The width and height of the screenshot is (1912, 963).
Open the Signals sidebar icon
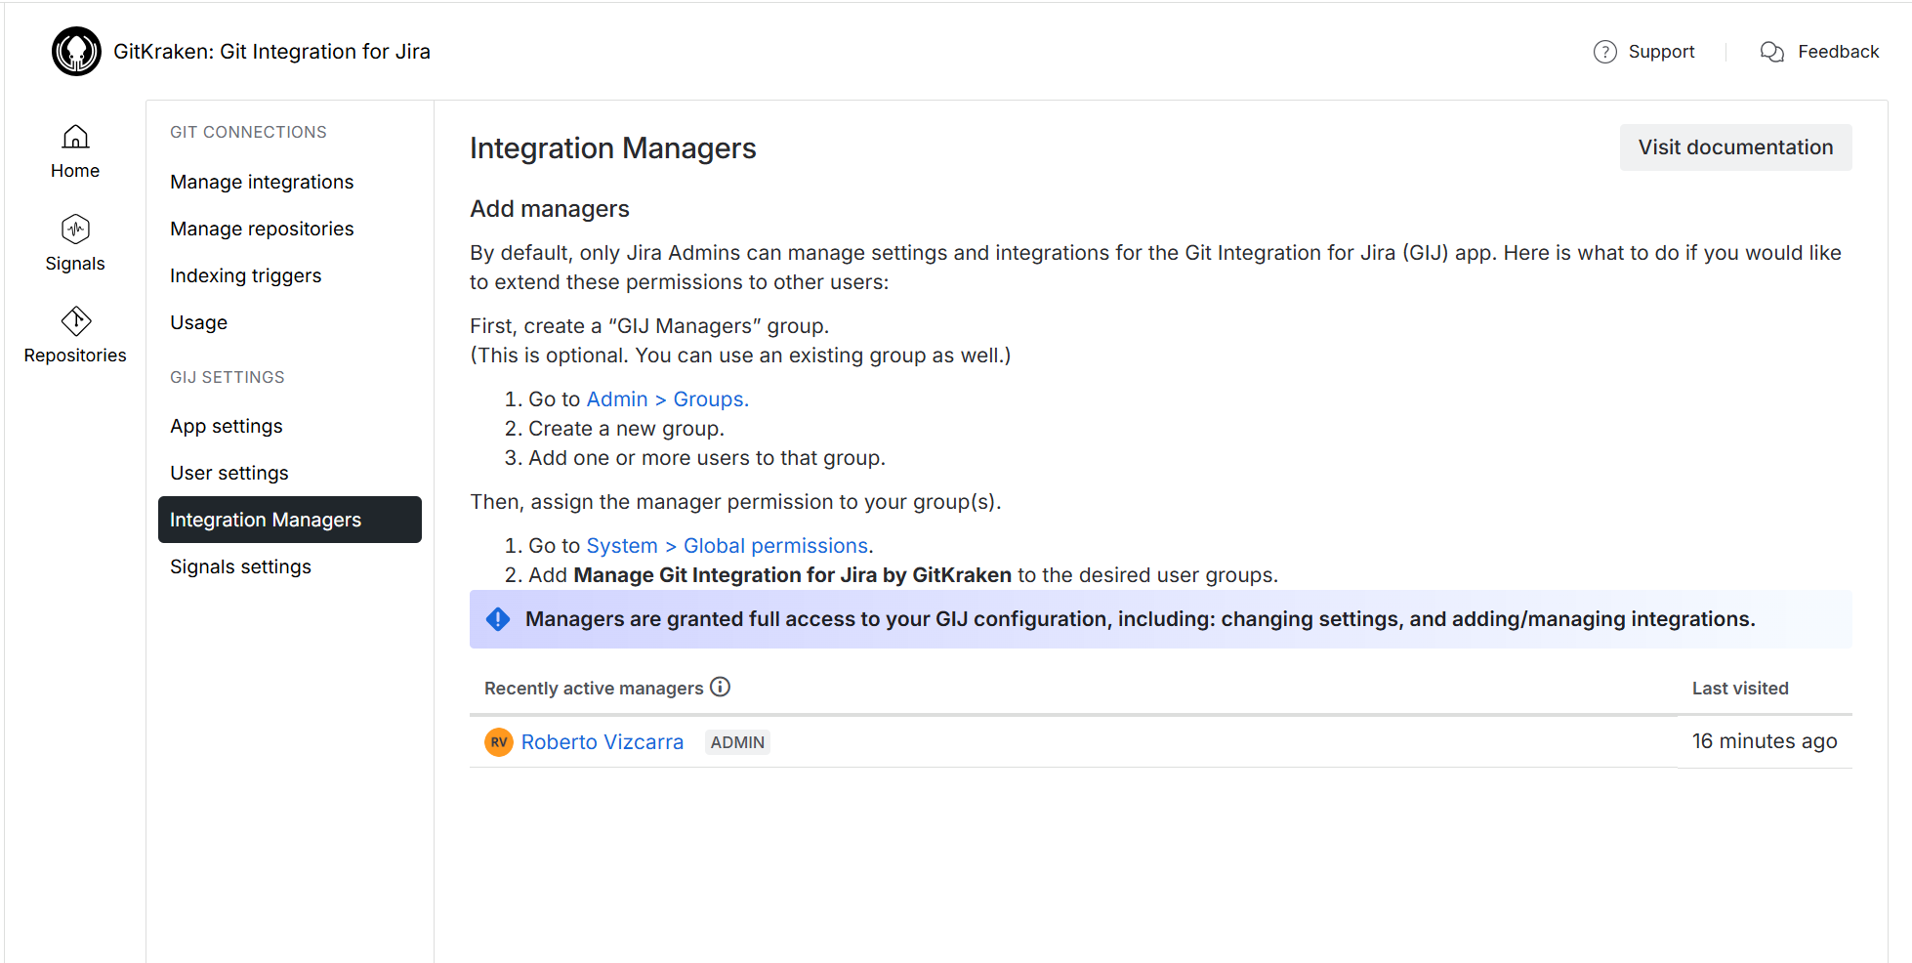[x=75, y=230]
